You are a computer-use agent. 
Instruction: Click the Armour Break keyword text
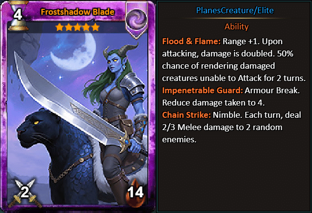pyautogui.click(x=272, y=90)
